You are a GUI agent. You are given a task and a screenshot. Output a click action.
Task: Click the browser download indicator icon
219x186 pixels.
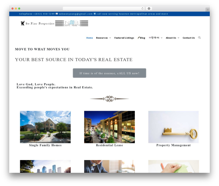point(149,9)
